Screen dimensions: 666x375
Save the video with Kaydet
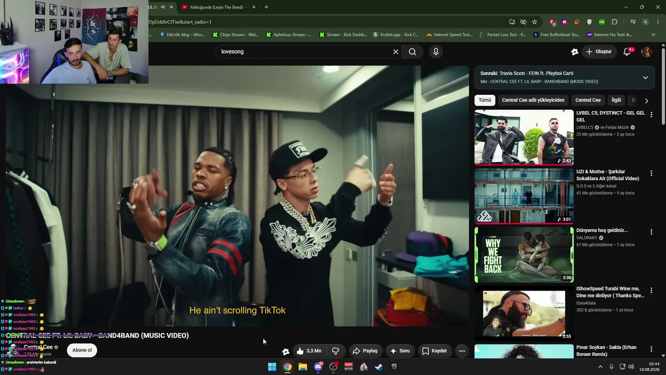pyautogui.click(x=434, y=351)
